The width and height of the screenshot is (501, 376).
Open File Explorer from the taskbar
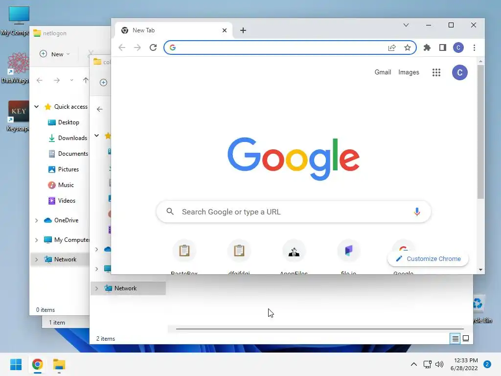[59, 364]
